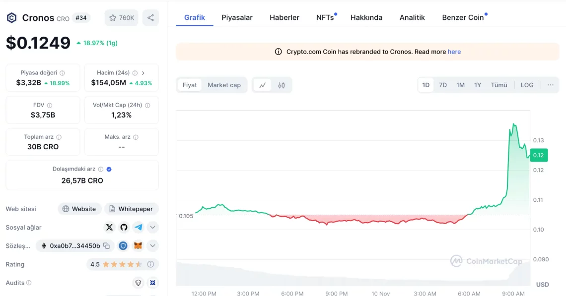This screenshot has width=566, height=296.
Task: Select 1D time range
Action: (426, 85)
